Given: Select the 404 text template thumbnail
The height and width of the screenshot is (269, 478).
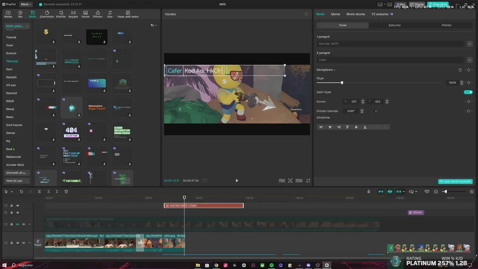Looking at the screenshot, I should coord(71,131).
